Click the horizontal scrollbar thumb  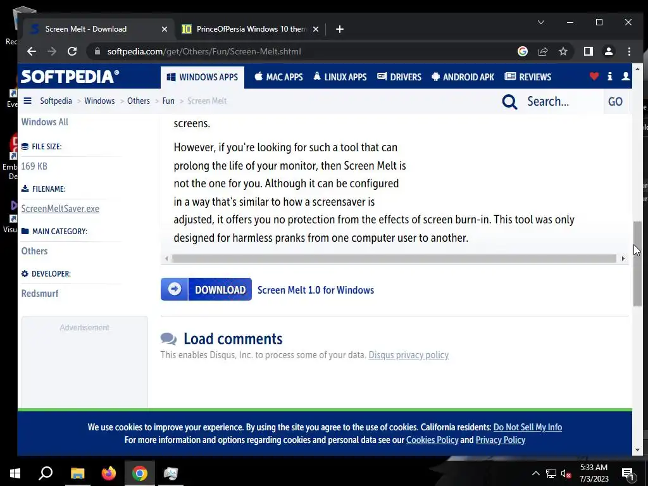click(394, 259)
